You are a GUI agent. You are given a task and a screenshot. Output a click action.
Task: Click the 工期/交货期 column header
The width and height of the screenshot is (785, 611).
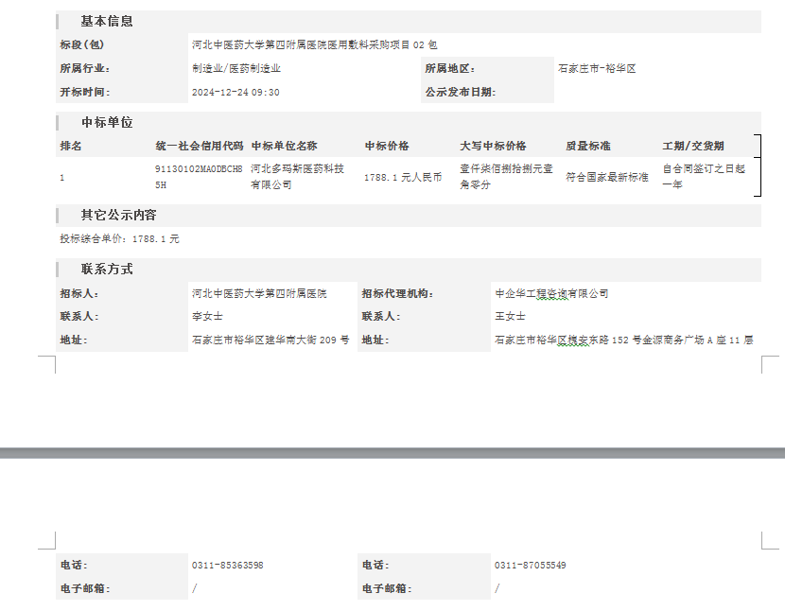click(692, 146)
